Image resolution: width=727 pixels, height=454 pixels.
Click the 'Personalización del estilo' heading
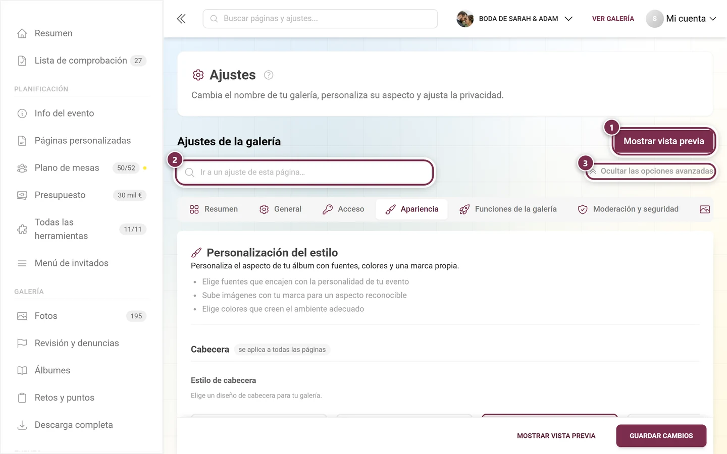(272, 253)
